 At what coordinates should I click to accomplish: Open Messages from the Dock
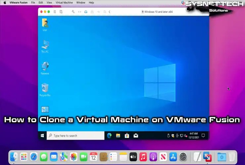pyautogui.click(x=44, y=157)
